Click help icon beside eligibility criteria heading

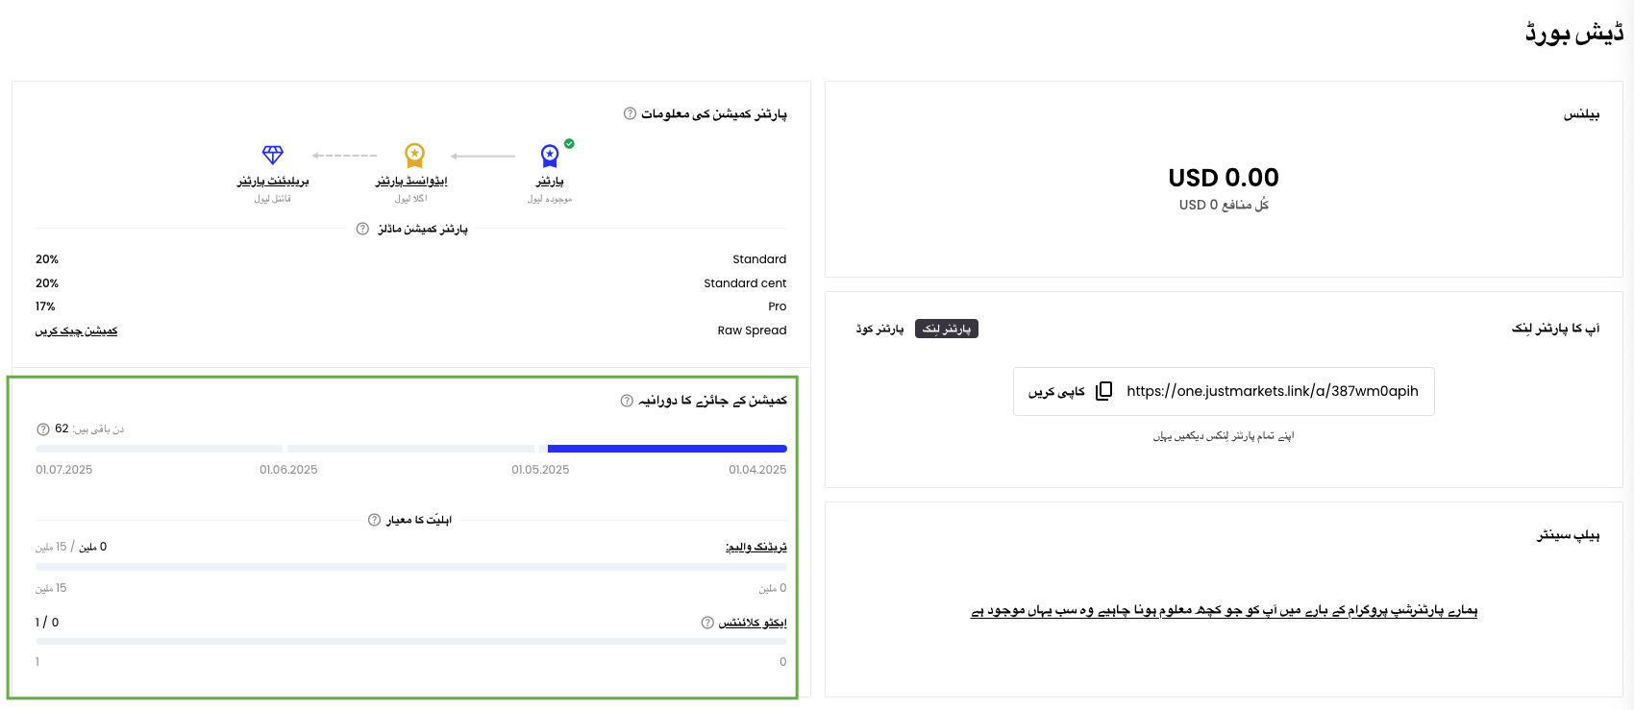[375, 520]
